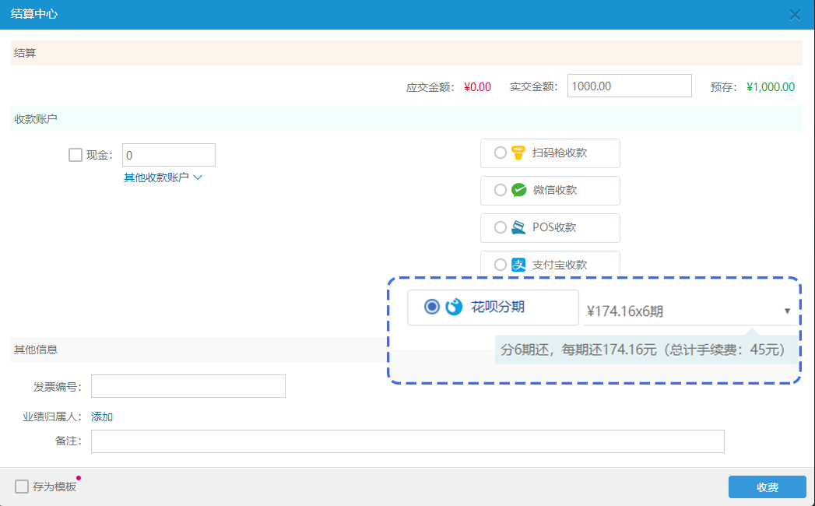Screen dimensions: 815x506
Task: Click the Huabei installment logo icon
Action: click(454, 307)
